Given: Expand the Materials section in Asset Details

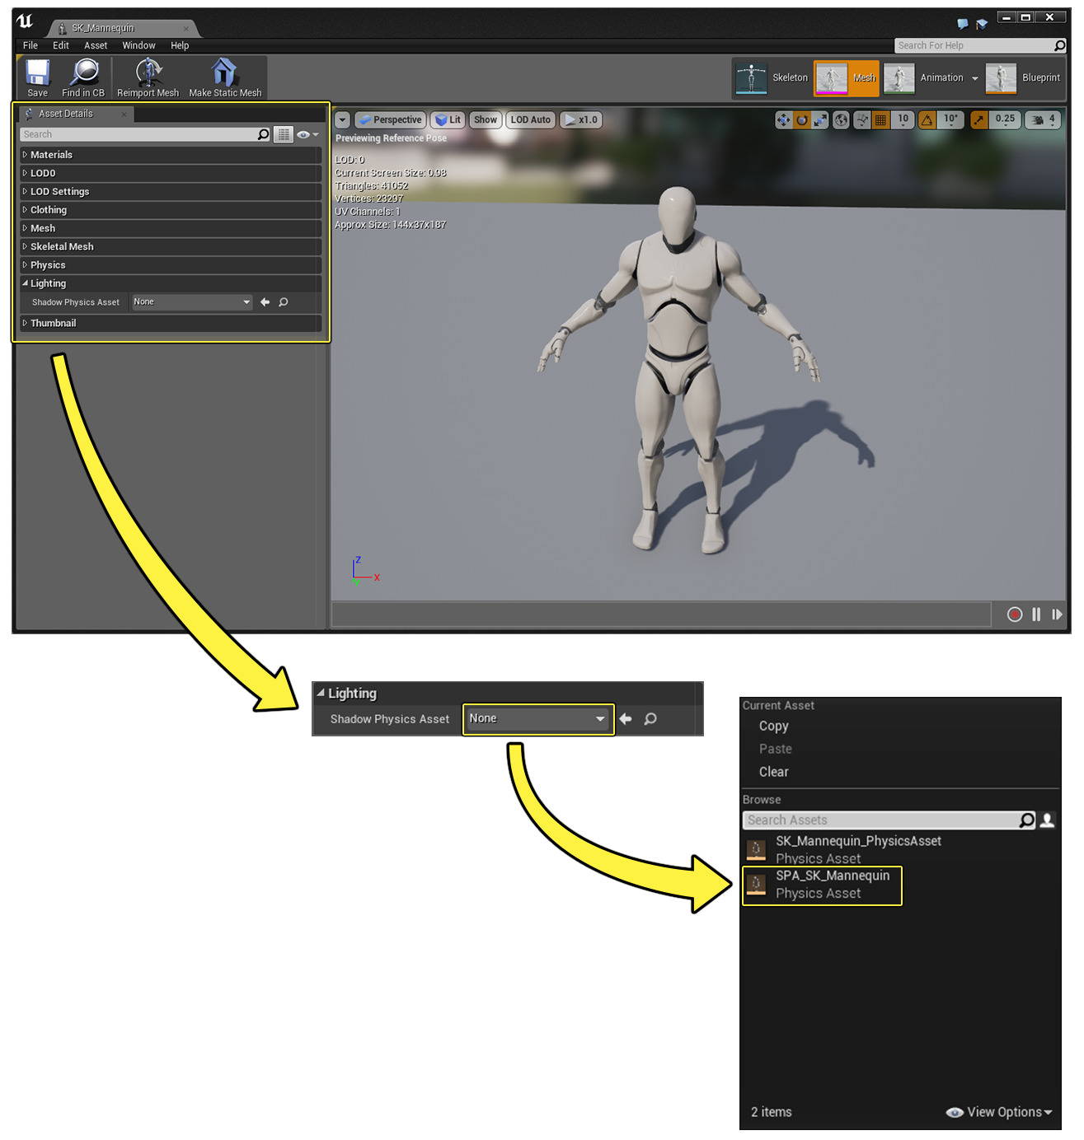Looking at the screenshot, I should [x=51, y=154].
